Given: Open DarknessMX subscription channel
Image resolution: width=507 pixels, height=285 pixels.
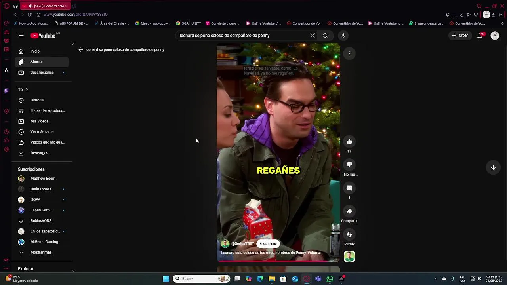Looking at the screenshot, I should tap(42, 189).
